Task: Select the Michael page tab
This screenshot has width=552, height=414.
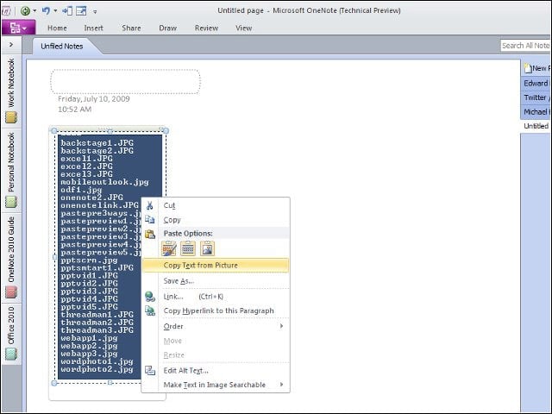Action: (x=536, y=111)
